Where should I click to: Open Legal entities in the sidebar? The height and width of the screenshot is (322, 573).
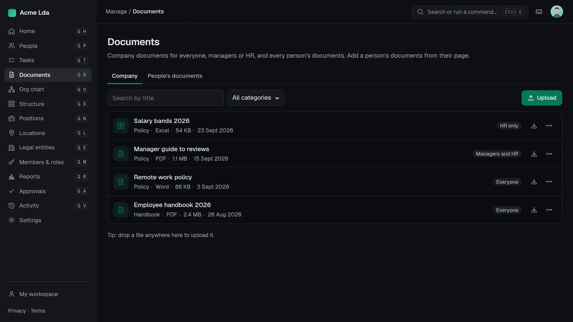(x=48, y=148)
